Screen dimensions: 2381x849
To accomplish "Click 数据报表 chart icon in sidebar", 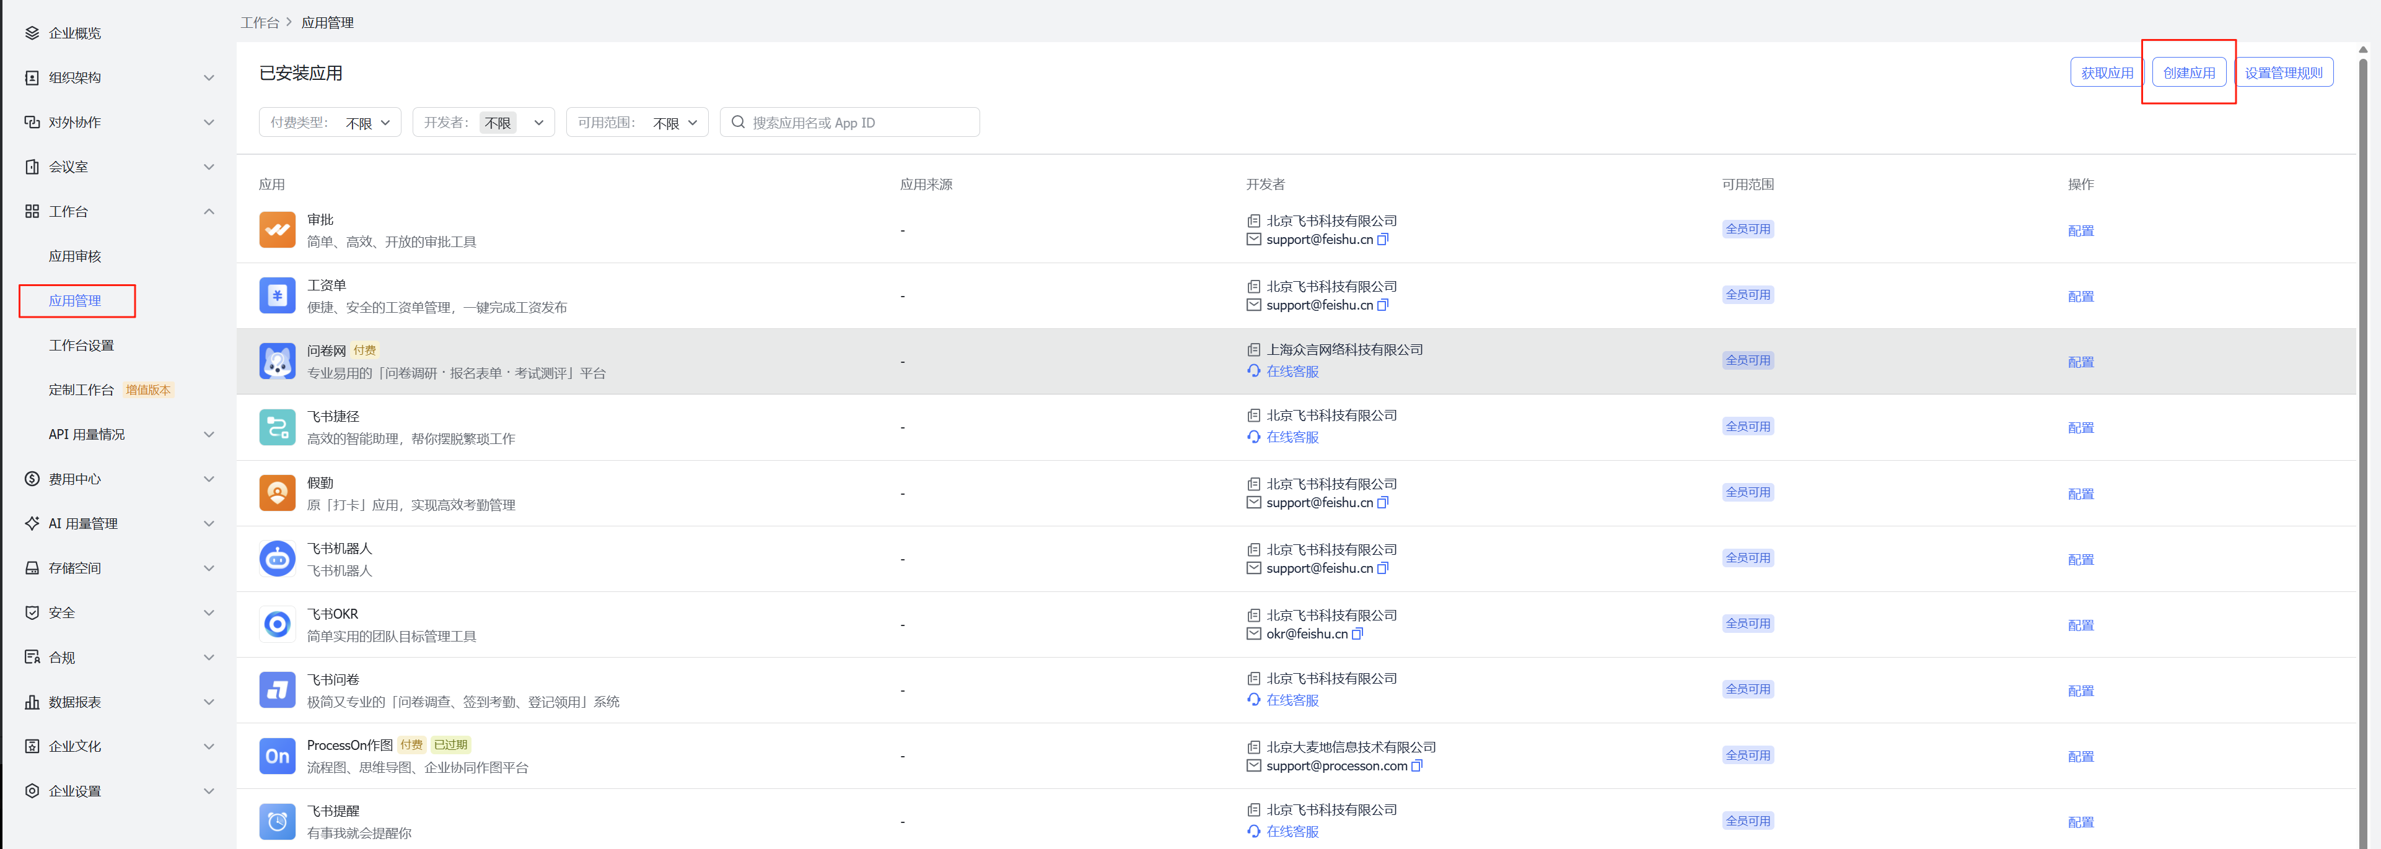I will [x=32, y=702].
